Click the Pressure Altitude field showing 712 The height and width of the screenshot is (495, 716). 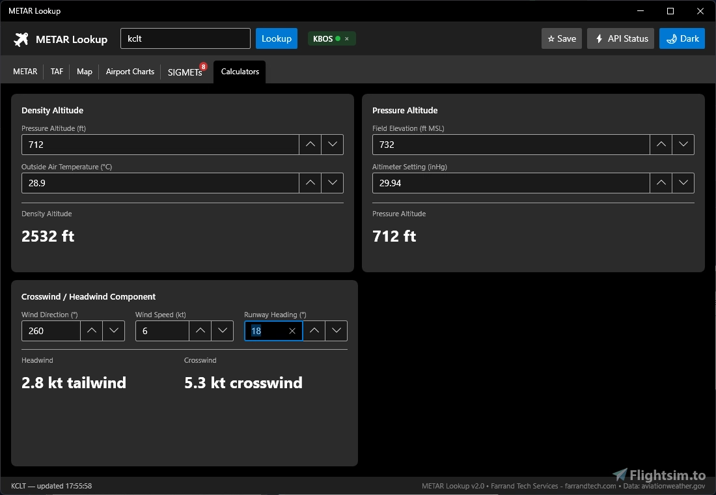click(160, 145)
